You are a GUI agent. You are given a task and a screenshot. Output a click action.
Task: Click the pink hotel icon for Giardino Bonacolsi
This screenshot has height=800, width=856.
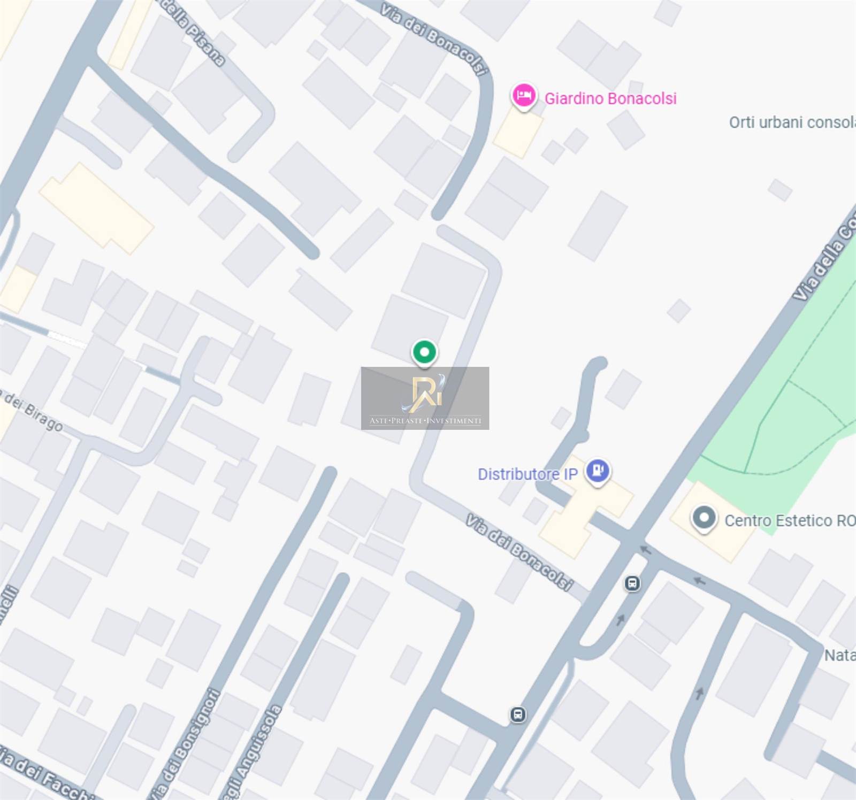[x=524, y=97]
